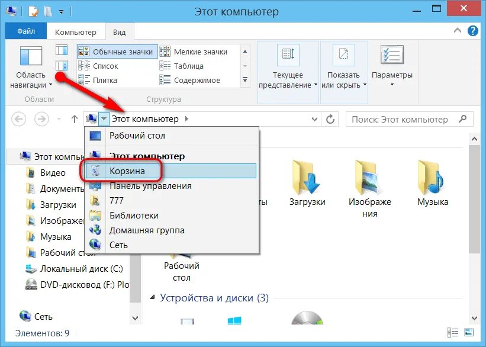This screenshot has width=486, height=347.
Task: Switch to details view status icon
Action: 452,332
